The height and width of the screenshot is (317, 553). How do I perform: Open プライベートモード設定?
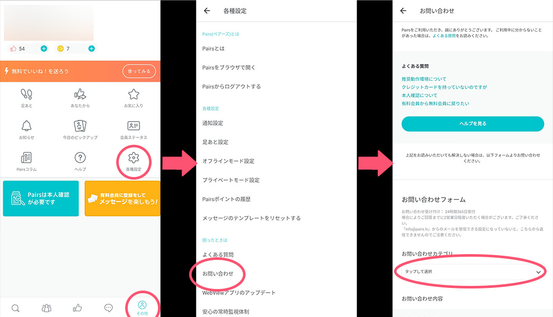231,180
